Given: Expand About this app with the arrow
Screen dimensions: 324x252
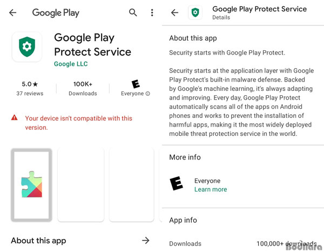Looking at the screenshot, I should click(x=146, y=241).
